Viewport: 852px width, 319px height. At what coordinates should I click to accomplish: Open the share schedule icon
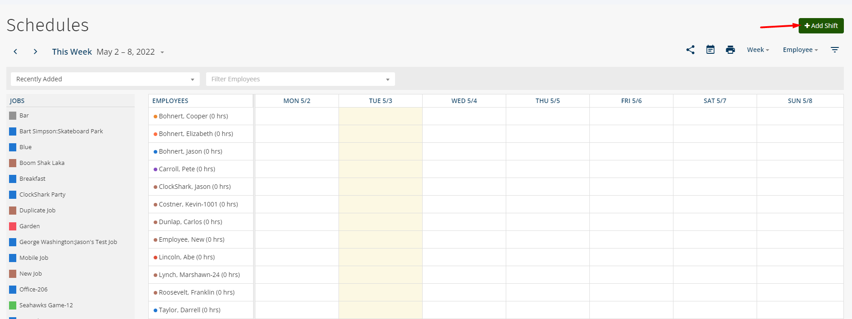tap(690, 50)
